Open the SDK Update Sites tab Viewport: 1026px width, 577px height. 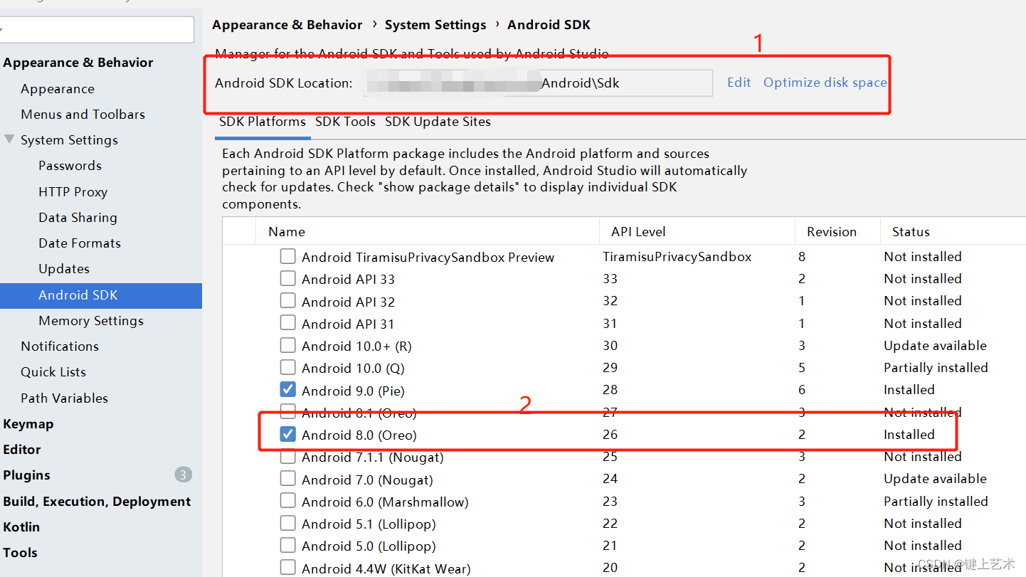point(438,122)
